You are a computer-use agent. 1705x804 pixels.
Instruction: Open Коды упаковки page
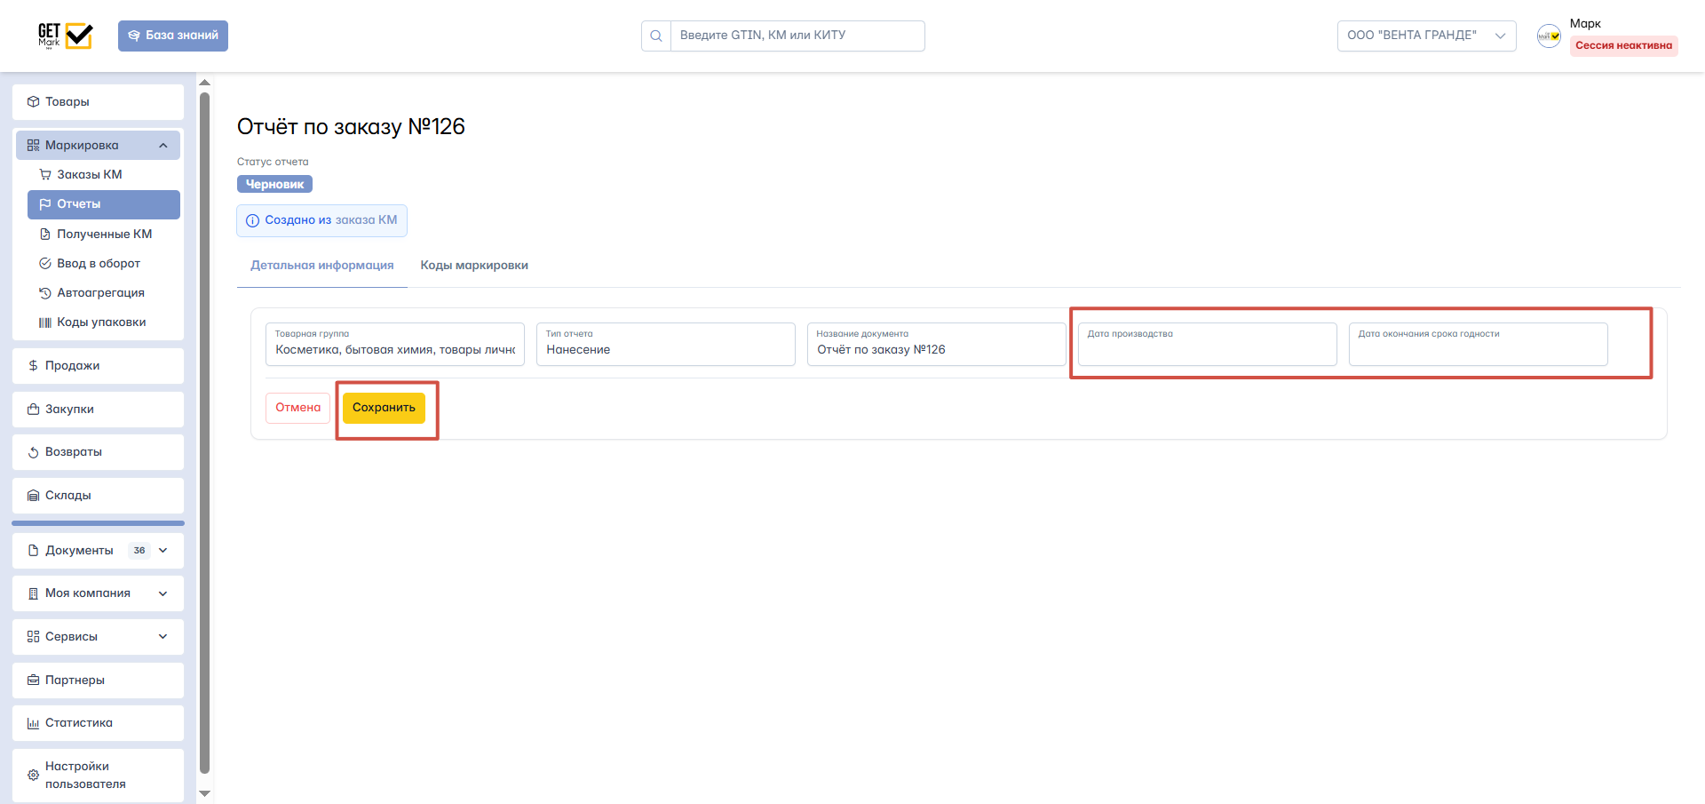tap(104, 322)
